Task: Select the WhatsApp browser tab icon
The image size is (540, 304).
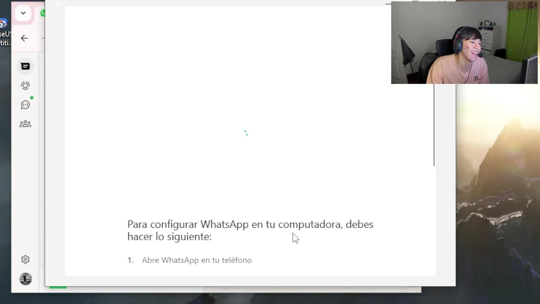Action: 43,13
